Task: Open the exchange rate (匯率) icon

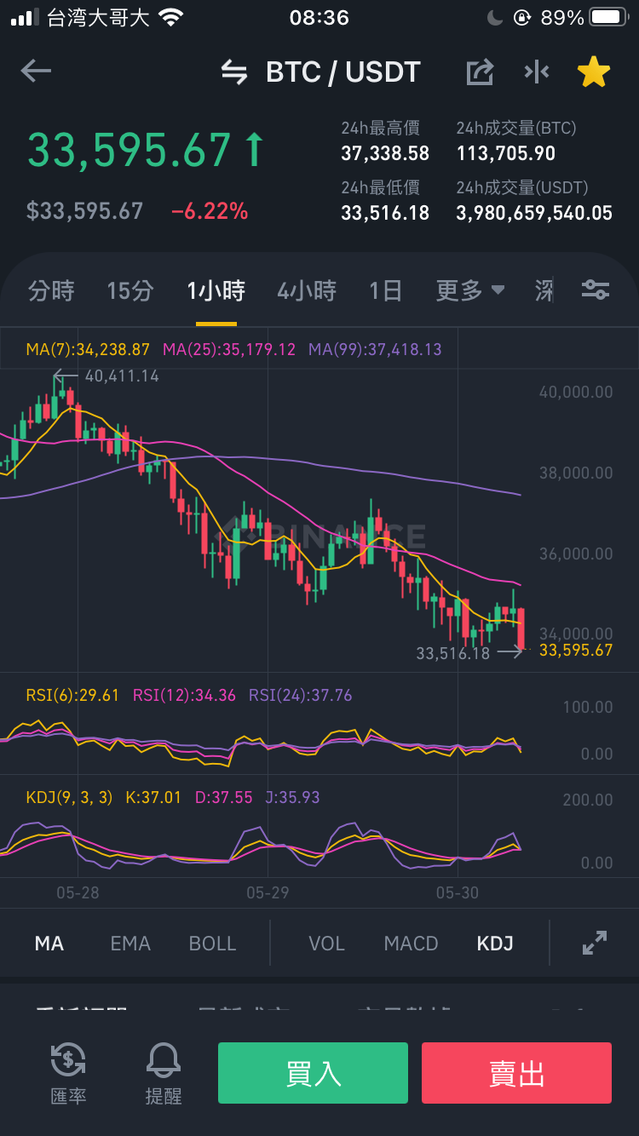Action: (68, 1073)
